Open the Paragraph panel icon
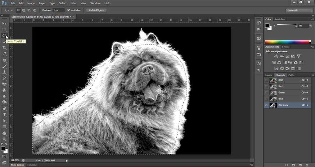Viewport: 315px width, 167px height. pos(259,70)
